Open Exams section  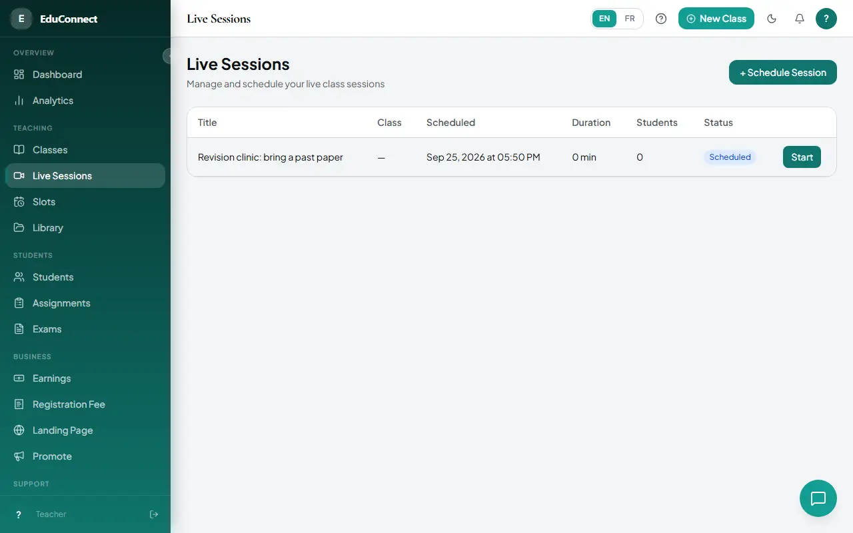click(85, 329)
